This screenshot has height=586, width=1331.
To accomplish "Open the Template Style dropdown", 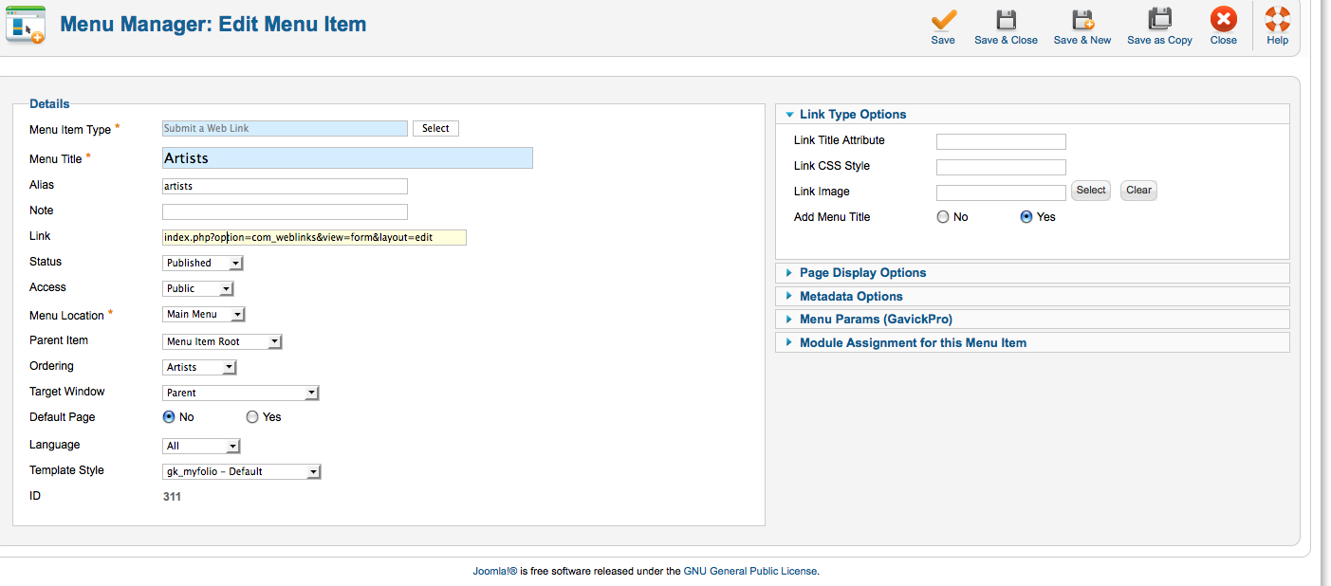I will tap(242, 471).
